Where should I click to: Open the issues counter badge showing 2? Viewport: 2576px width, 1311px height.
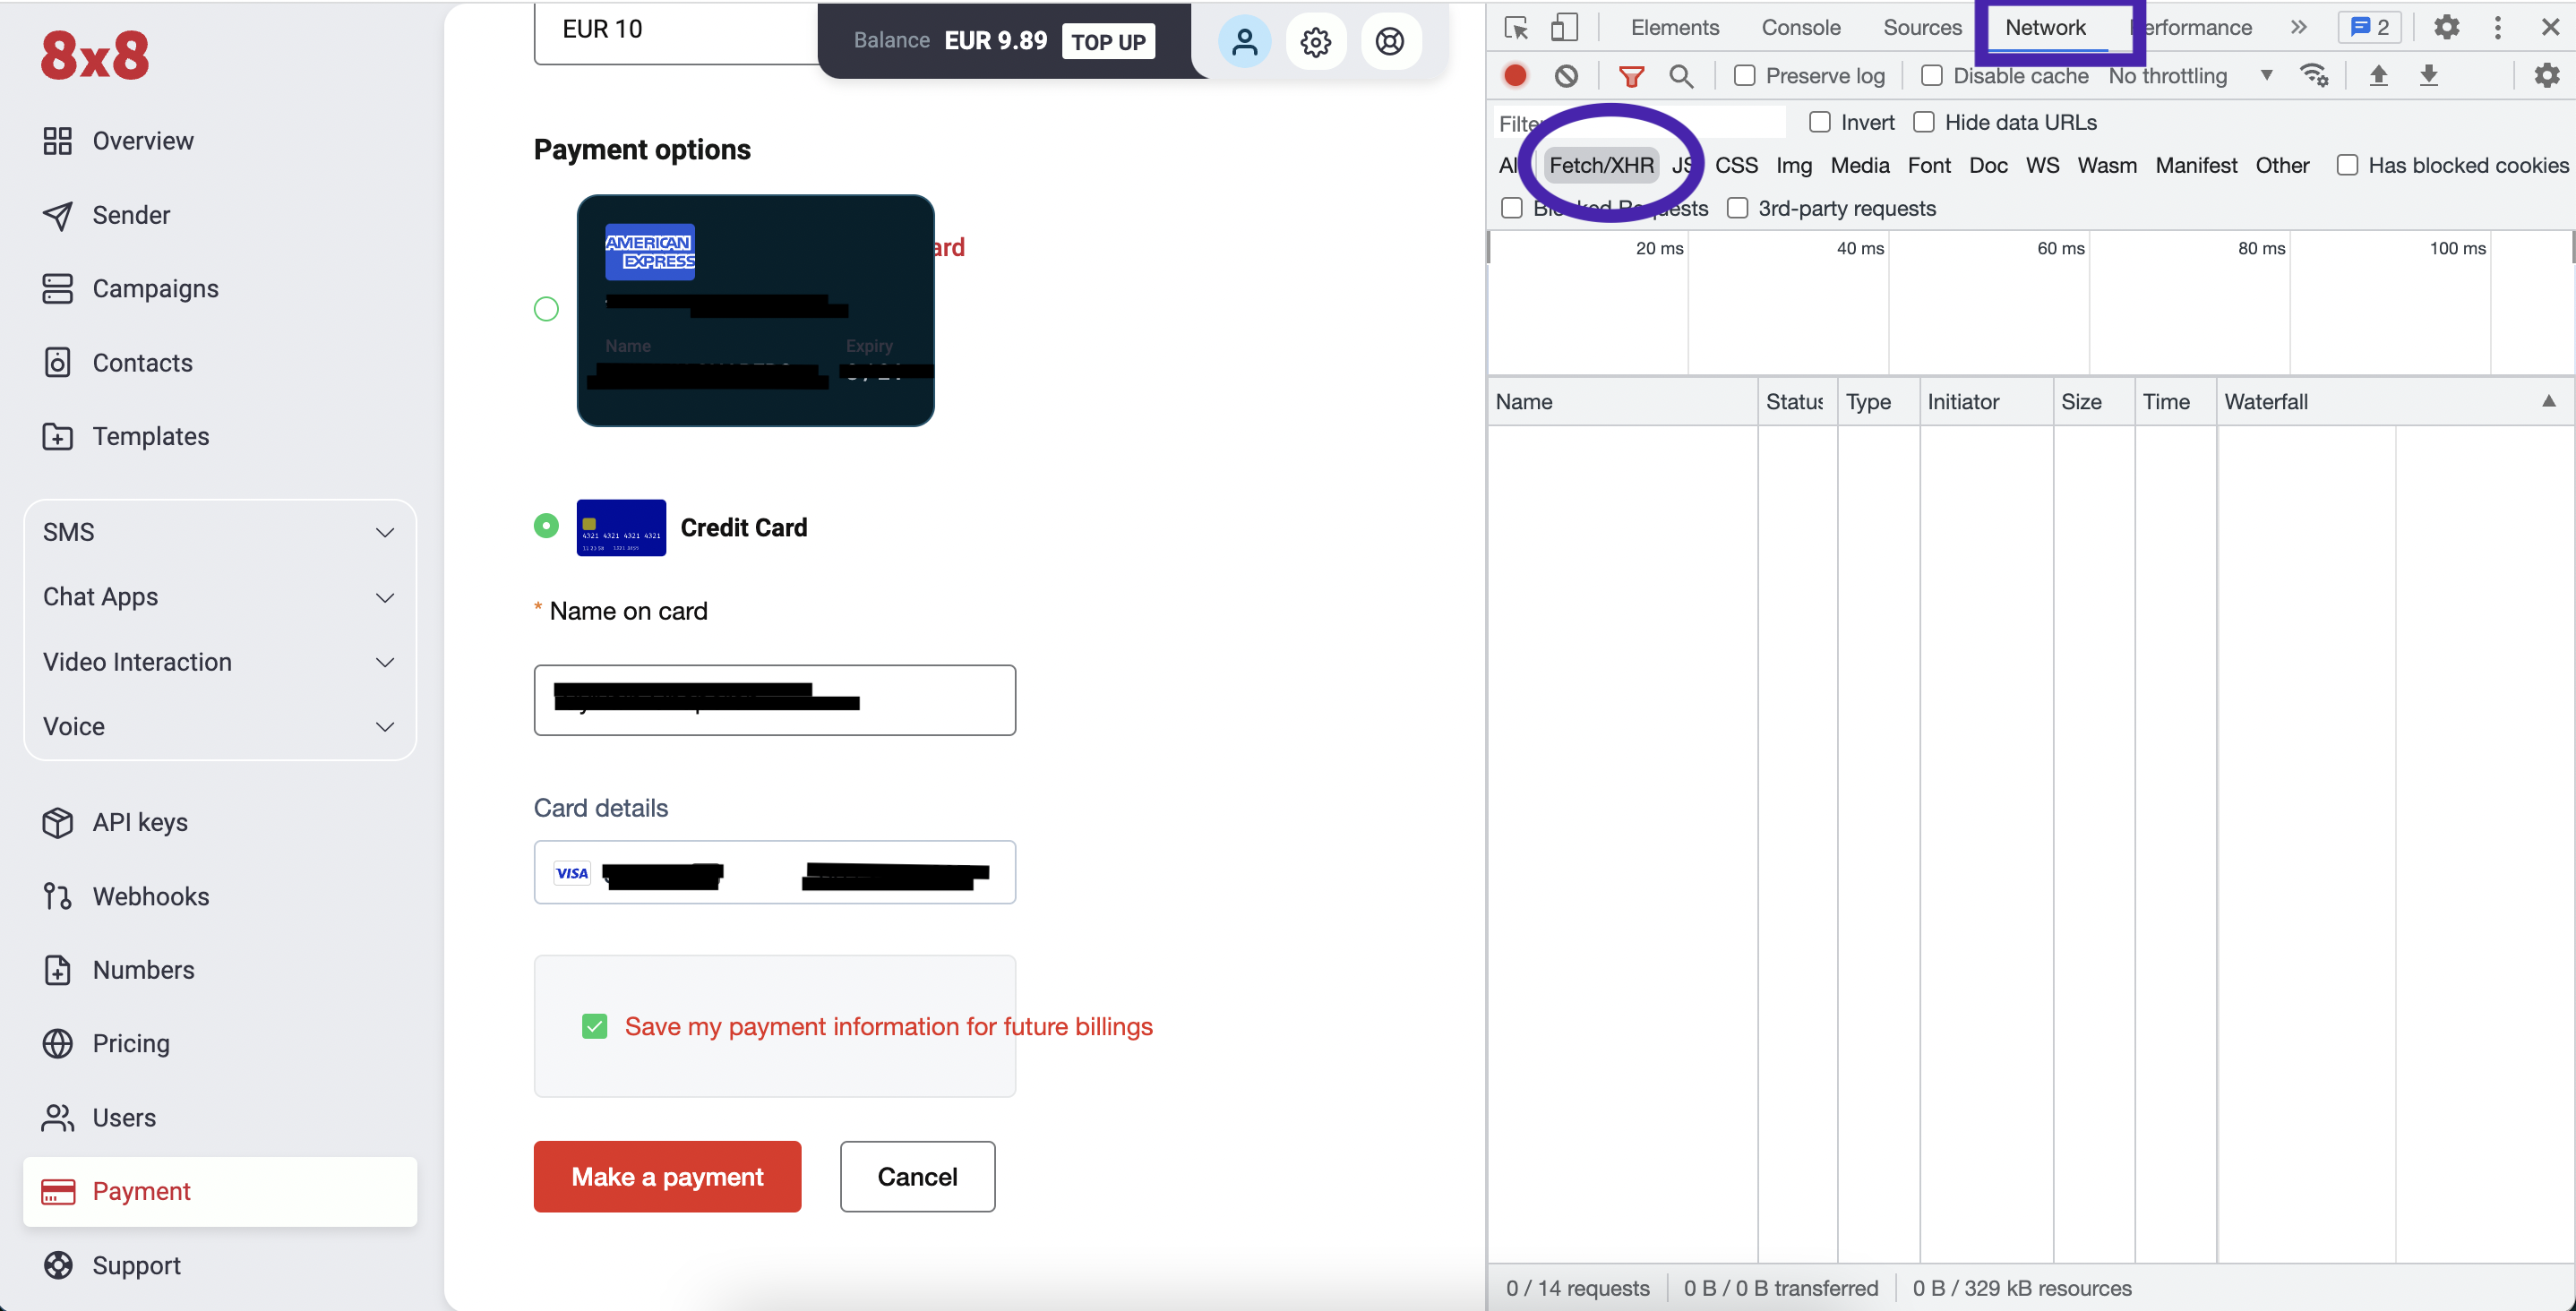coord(2369,27)
